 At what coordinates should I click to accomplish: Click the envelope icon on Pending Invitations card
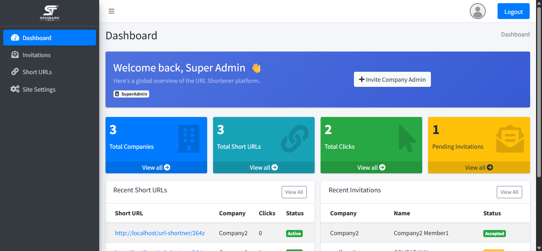(x=510, y=139)
